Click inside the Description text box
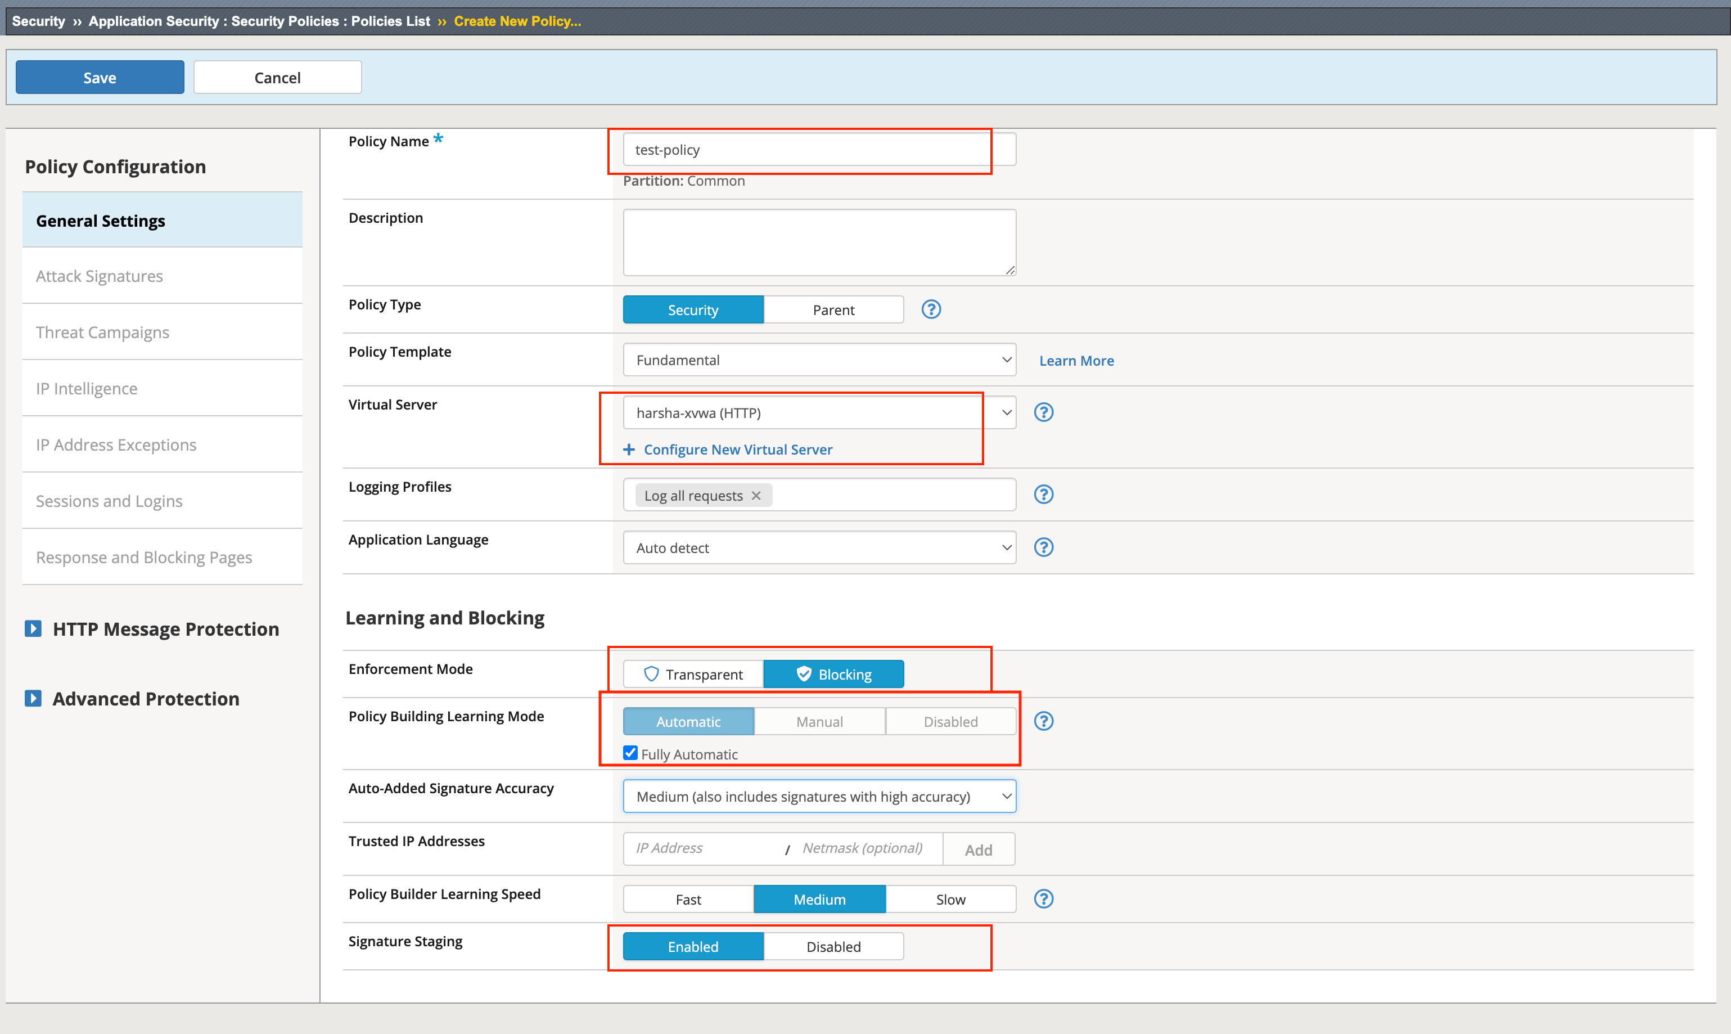Image resolution: width=1731 pixels, height=1034 pixels. tap(819, 241)
